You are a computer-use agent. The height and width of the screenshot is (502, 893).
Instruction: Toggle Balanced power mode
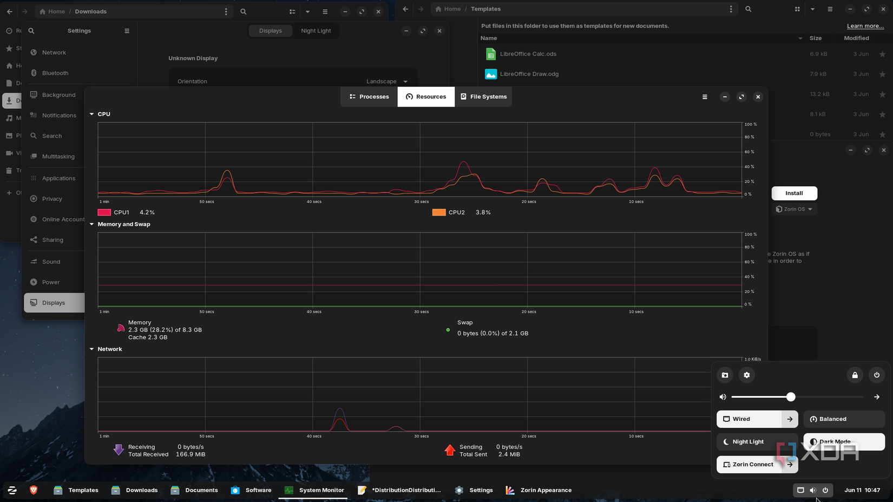[844, 419]
